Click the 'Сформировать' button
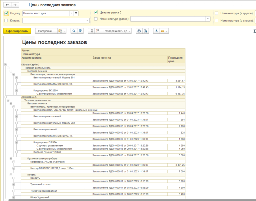 coord(17,31)
